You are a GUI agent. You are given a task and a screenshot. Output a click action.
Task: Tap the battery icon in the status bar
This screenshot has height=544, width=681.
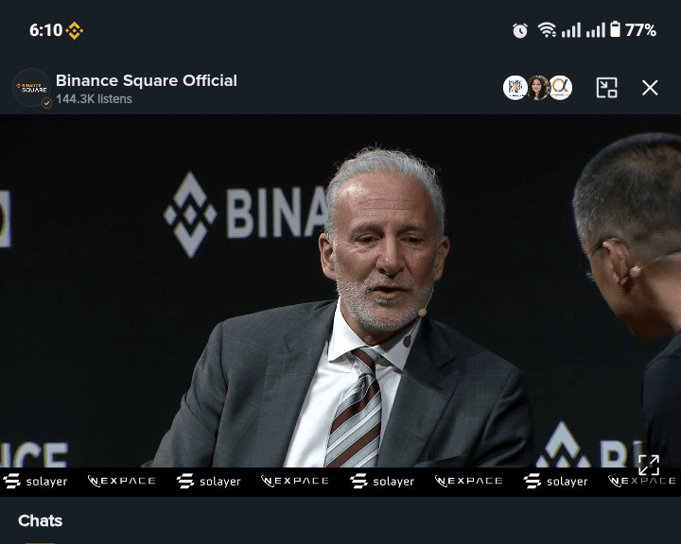pos(615,29)
